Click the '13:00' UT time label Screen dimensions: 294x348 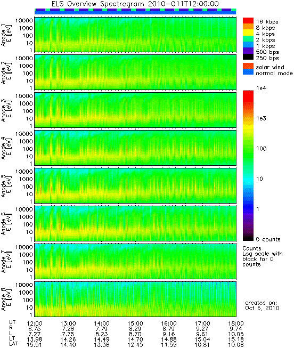[68, 323]
